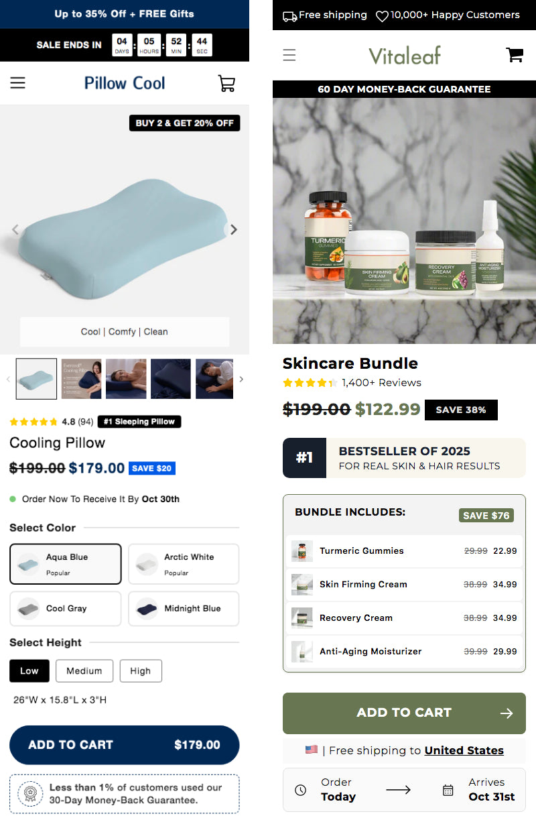Open the Pillow Cool shopping cart
The width and height of the screenshot is (536, 818).
point(226,83)
